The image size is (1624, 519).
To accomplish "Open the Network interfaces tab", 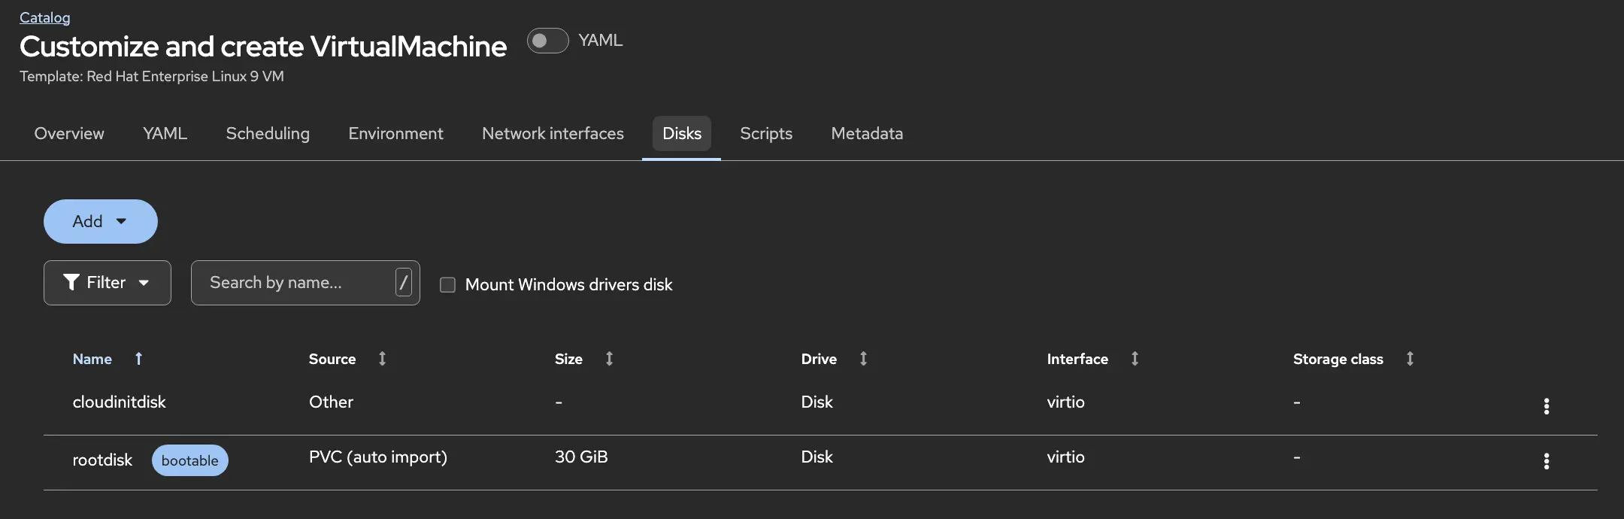I will pos(553,133).
